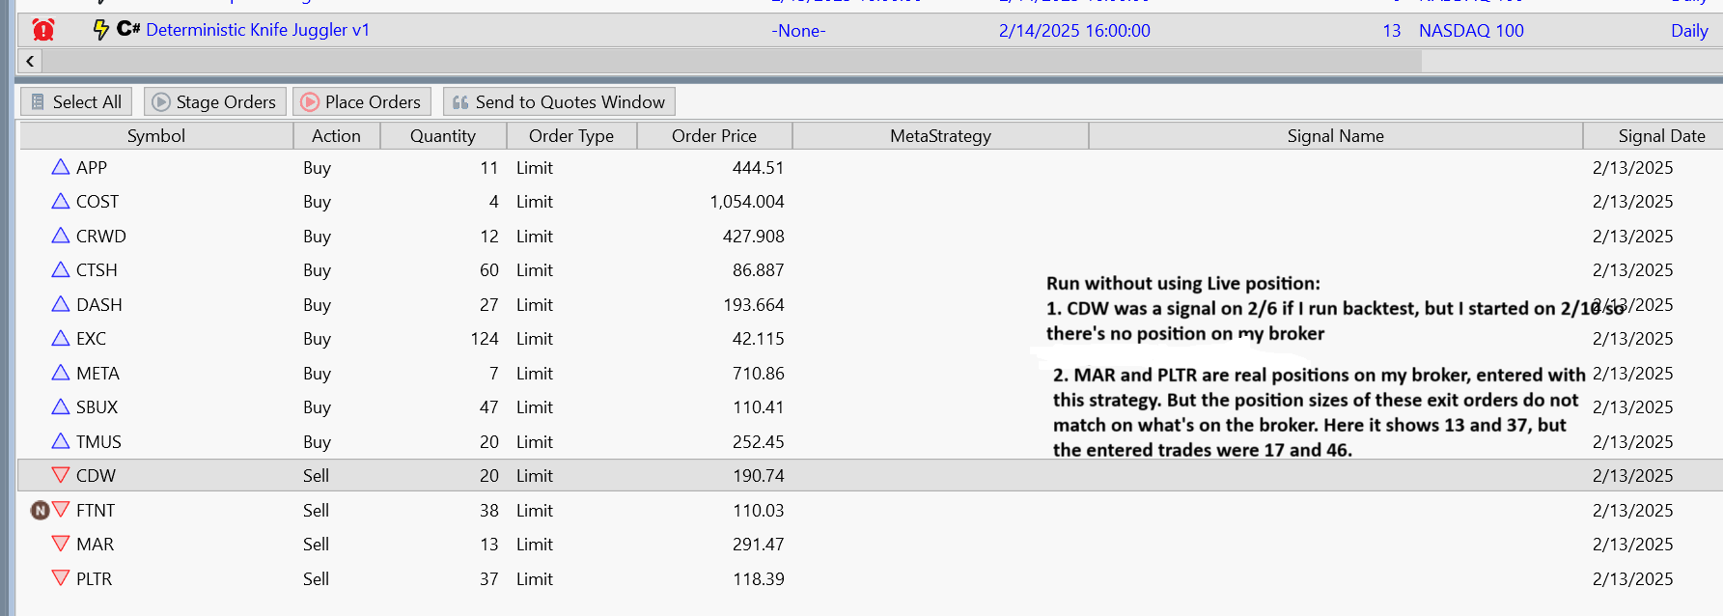1723x616 pixels.
Task: Click order price 291.47
Action: click(758, 545)
